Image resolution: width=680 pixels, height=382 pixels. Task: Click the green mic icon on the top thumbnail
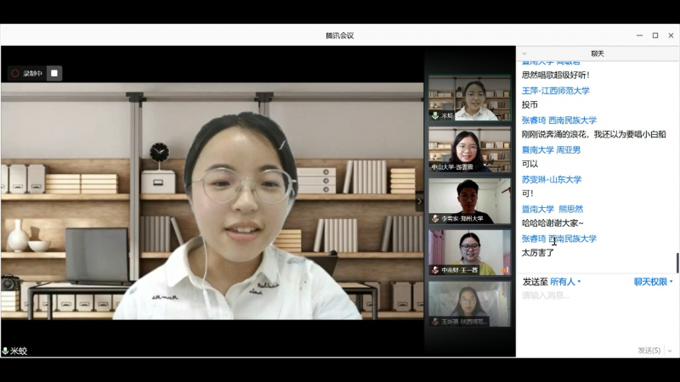point(435,115)
